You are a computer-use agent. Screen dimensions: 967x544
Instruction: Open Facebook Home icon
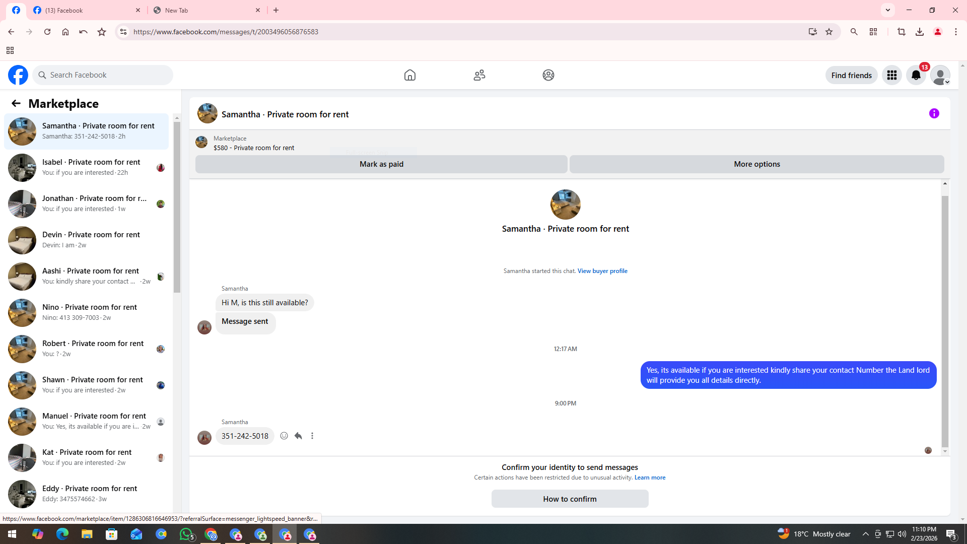click(x=409, y=75)
